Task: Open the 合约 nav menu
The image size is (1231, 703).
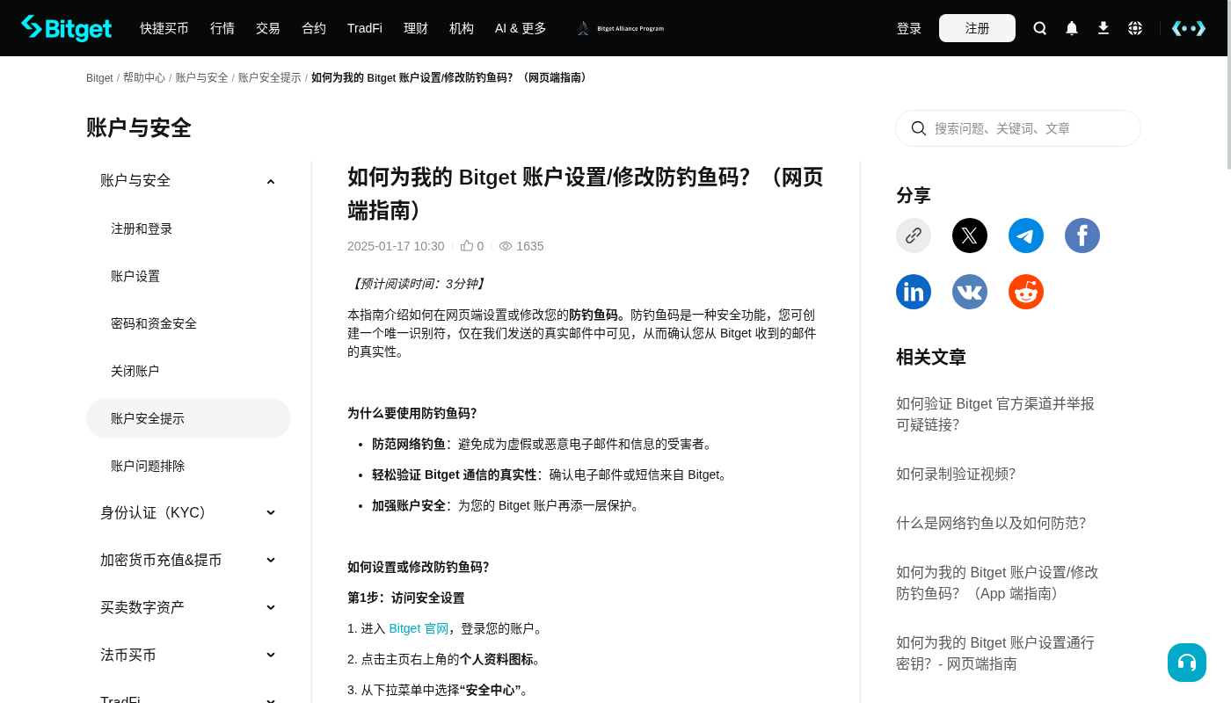Action: pyautogui.click(x=314, y=28)
